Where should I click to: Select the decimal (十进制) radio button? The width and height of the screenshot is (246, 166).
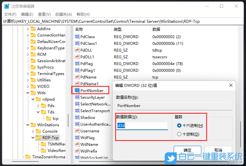(179, 134)
